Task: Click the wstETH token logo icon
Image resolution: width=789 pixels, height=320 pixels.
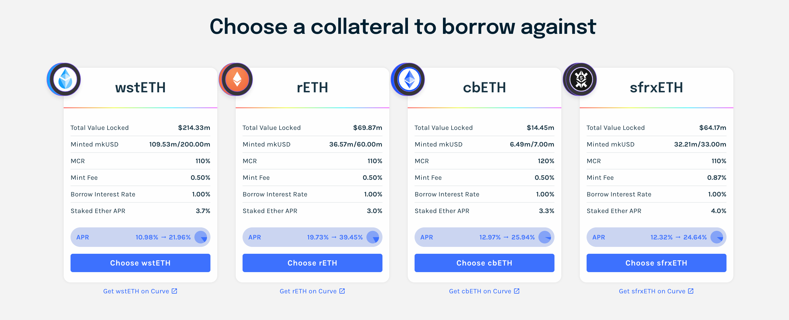Action: click(65, 79)
